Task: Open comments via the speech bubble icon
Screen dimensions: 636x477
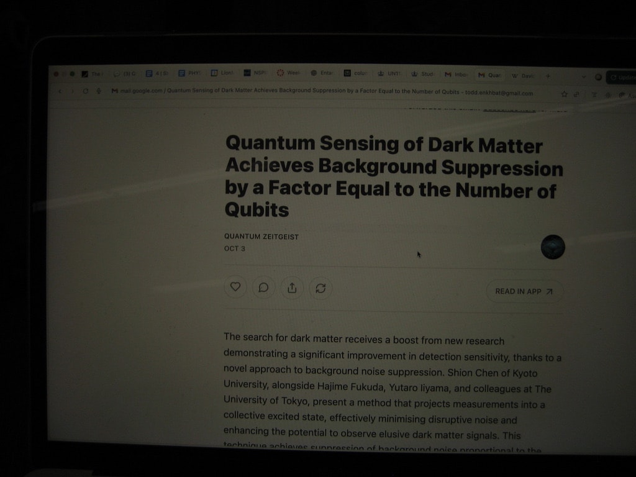Action: pyautogui.click(x=263, y=287)
